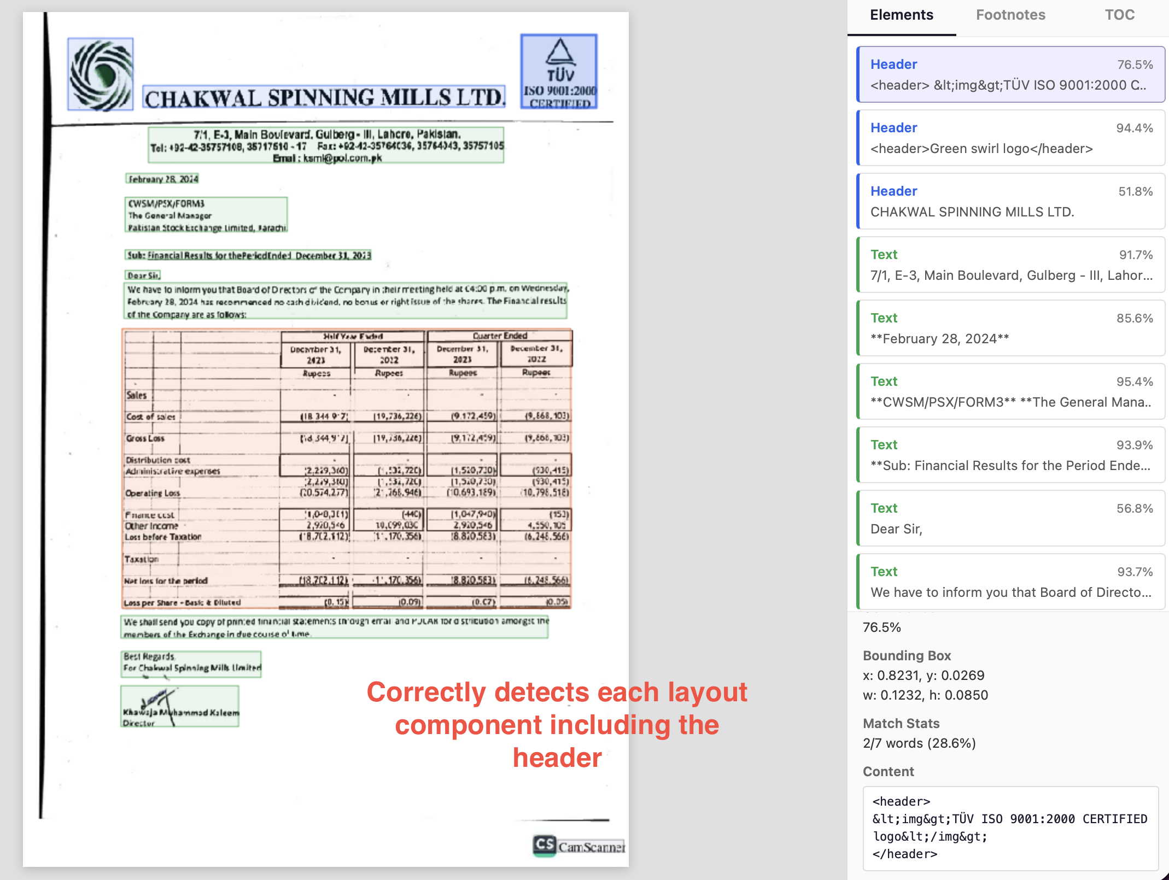Select the Main Boulevard address text card
Screen dimensions: 1169x880
coord(1010,265)
